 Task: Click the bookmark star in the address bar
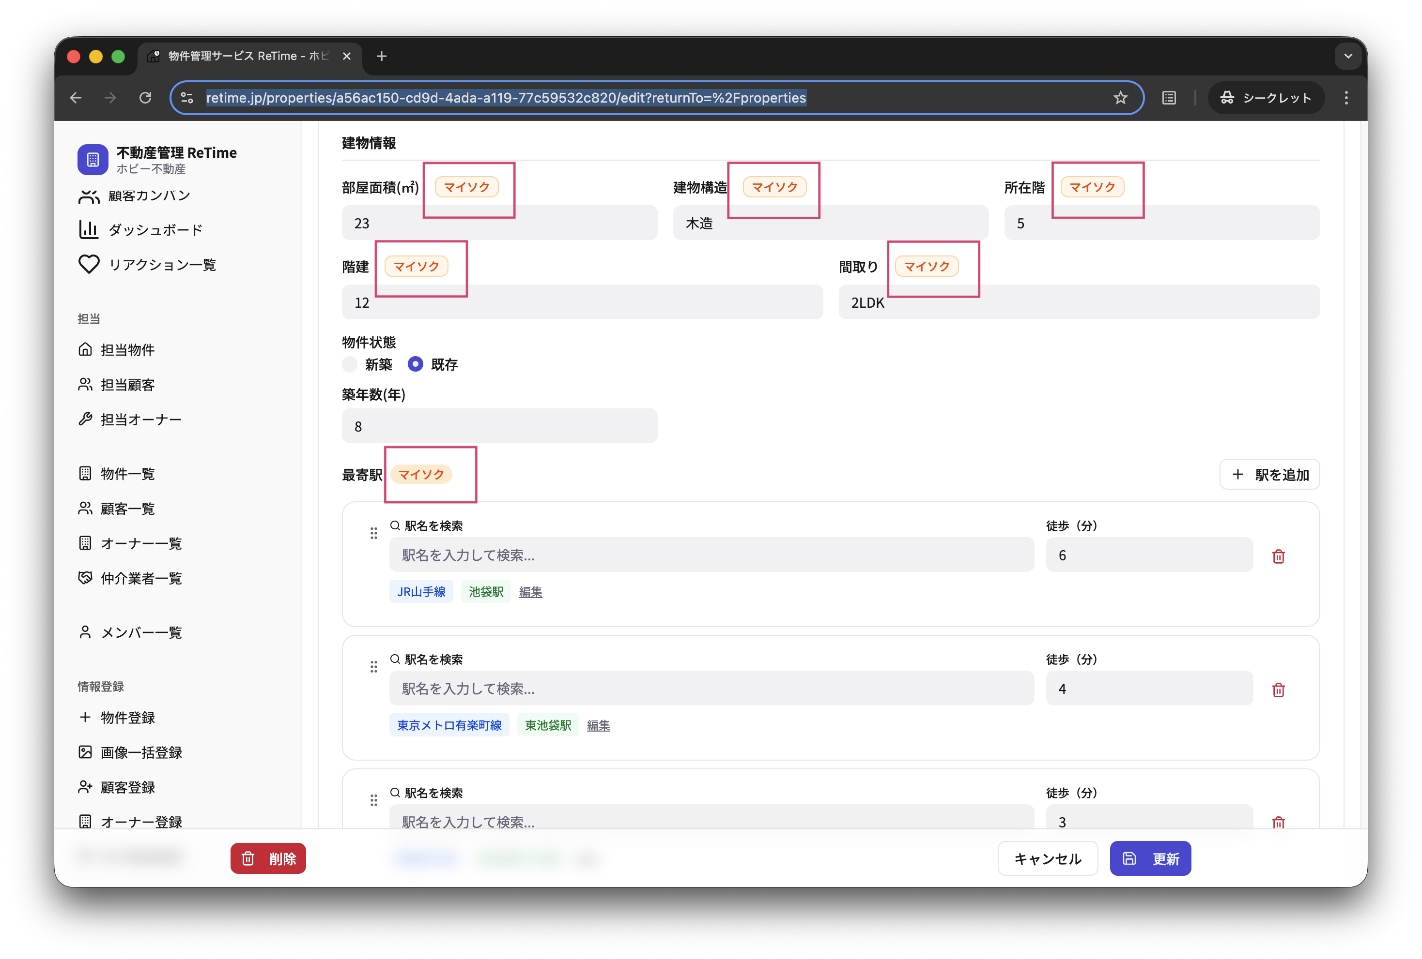pyautogui.click(x=1120, y=98)
